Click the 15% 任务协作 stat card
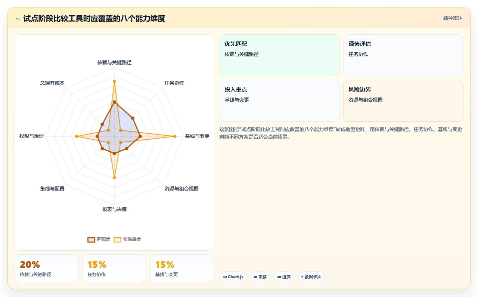This screenshot has width=478, height=297. coord(114,268)
